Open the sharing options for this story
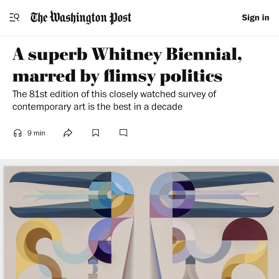The height and width of the screenshot is (279, 279). pos(68,132)
